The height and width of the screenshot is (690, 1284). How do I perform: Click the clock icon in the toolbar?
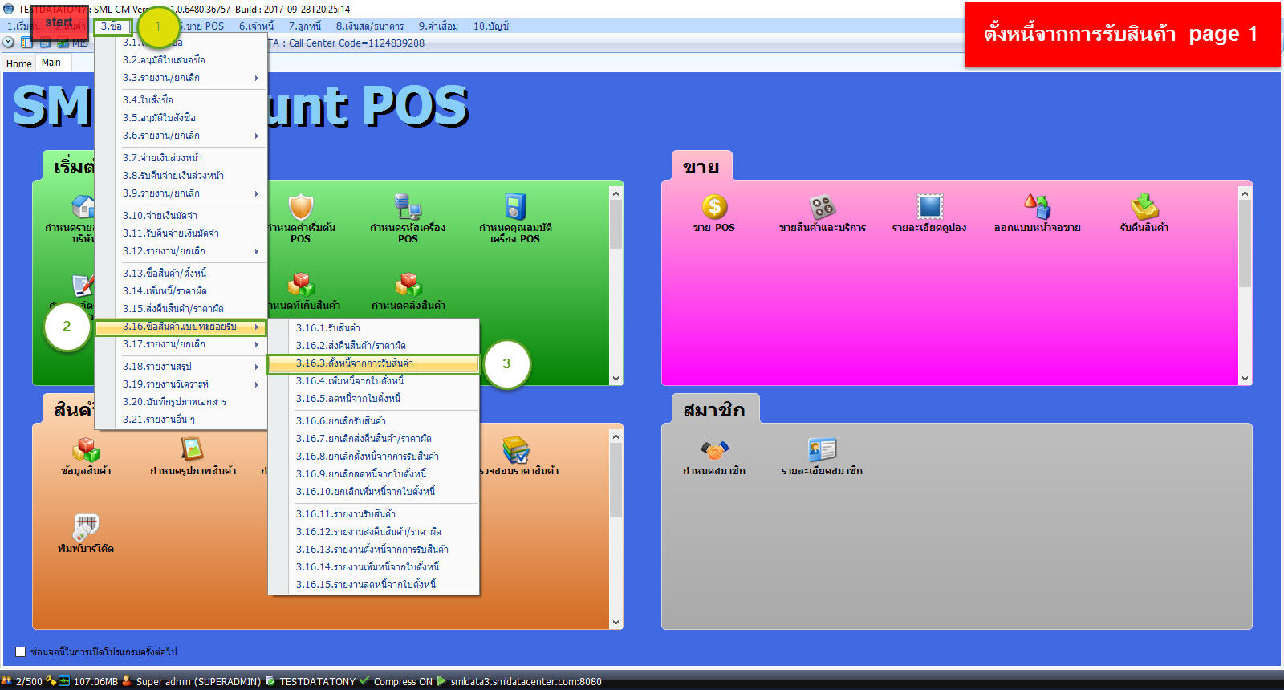point(9,43)
